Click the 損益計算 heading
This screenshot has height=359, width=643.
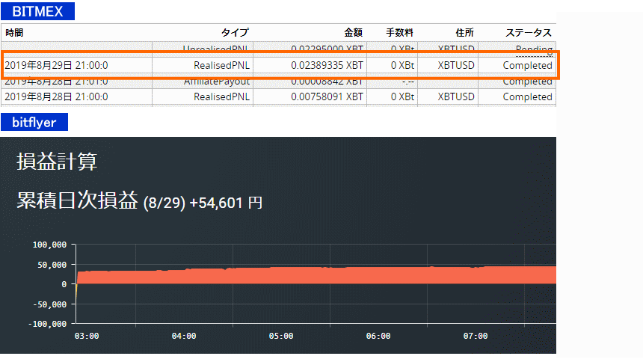[57, 161]
